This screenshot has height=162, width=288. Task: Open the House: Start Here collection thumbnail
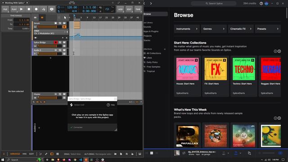point(187,69)
